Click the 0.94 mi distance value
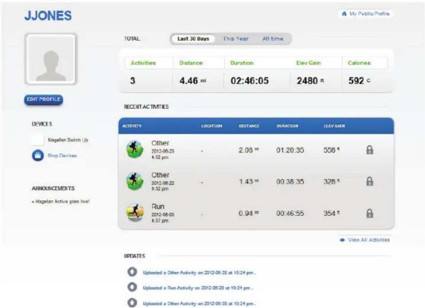This screenshot has width=425, height=308. point(249,213)
